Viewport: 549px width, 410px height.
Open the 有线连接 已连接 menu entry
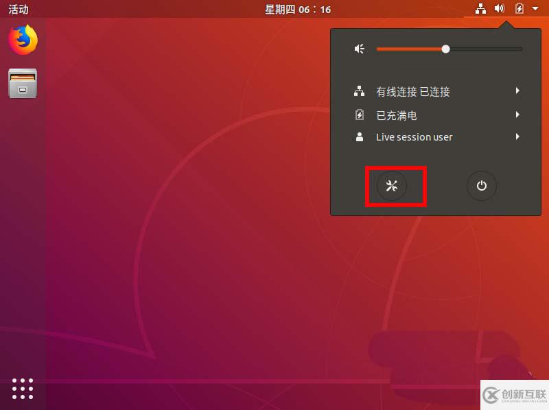(x=436, y=91)
